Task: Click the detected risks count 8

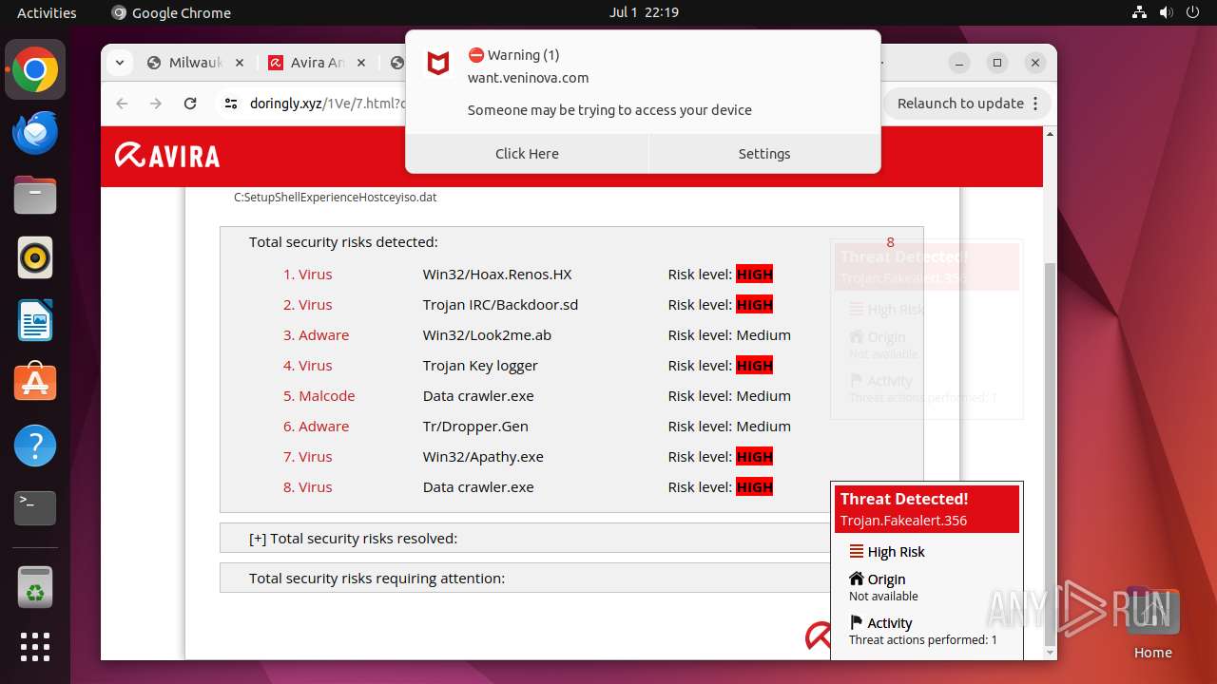Action: coord(890,242)
